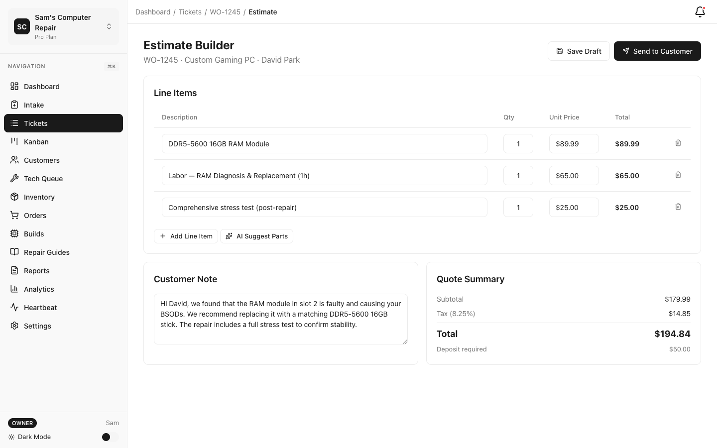Open Analytics via the bar chart icon
The image size is (717, 448).
[14, 289]
